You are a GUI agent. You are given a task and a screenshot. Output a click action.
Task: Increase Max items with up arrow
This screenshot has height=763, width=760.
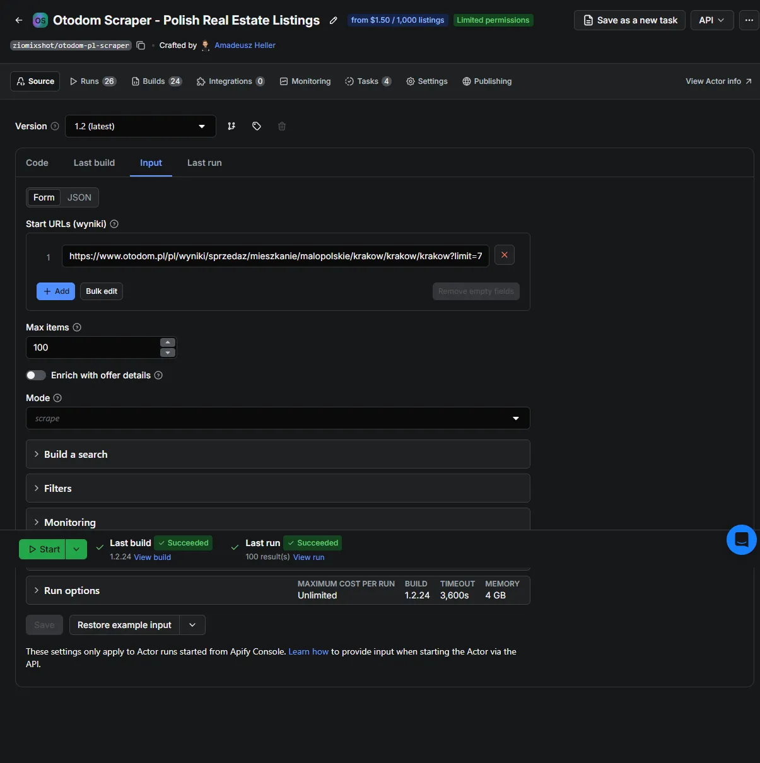pyautogui.click(x=167, y=342)
